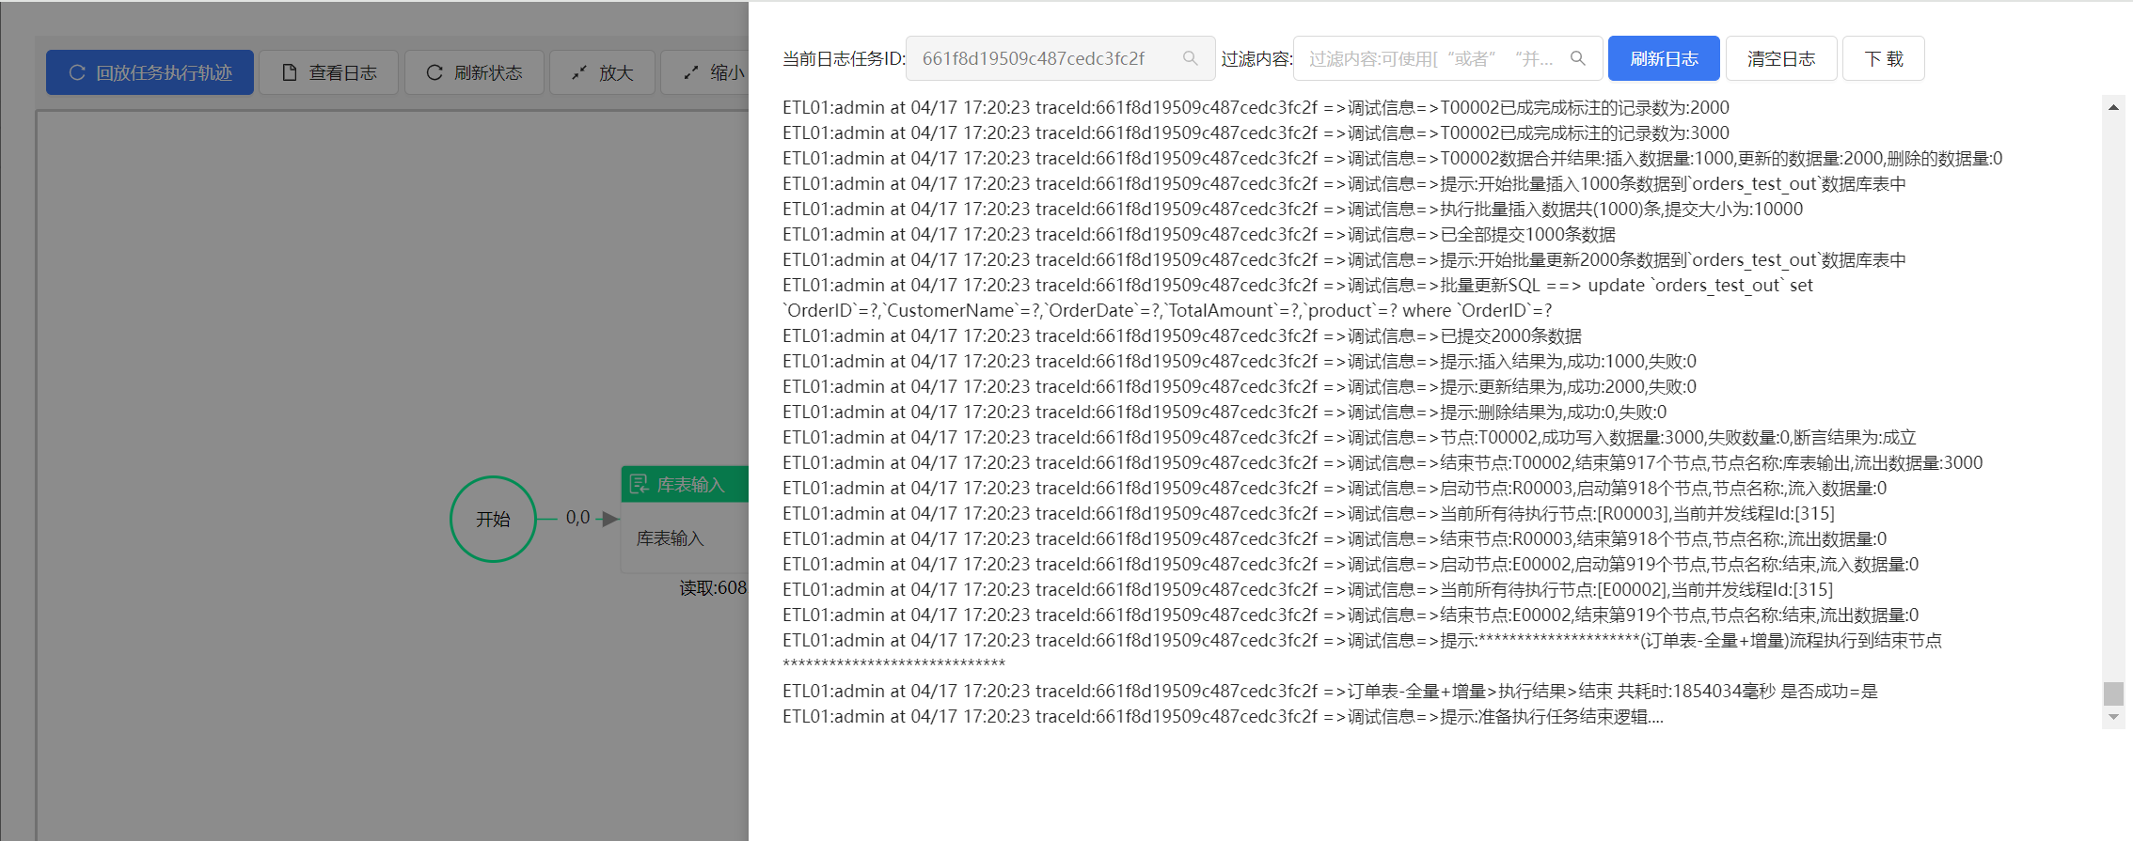Click log line '当前所有待执行节点:[R00003]'
This screenshot has height=841, width=2133.
(1308, 513)
